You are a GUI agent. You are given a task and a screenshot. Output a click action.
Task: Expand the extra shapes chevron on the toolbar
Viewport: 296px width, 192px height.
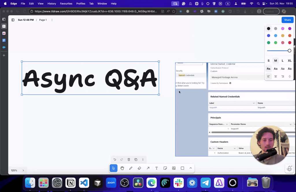tap(190, 168)
